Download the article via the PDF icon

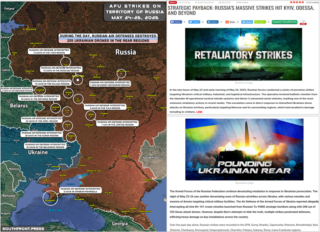point(303,22)
